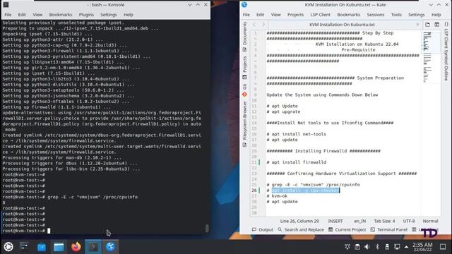Open LSP Client menu in Kate

[x=320, y=15]
